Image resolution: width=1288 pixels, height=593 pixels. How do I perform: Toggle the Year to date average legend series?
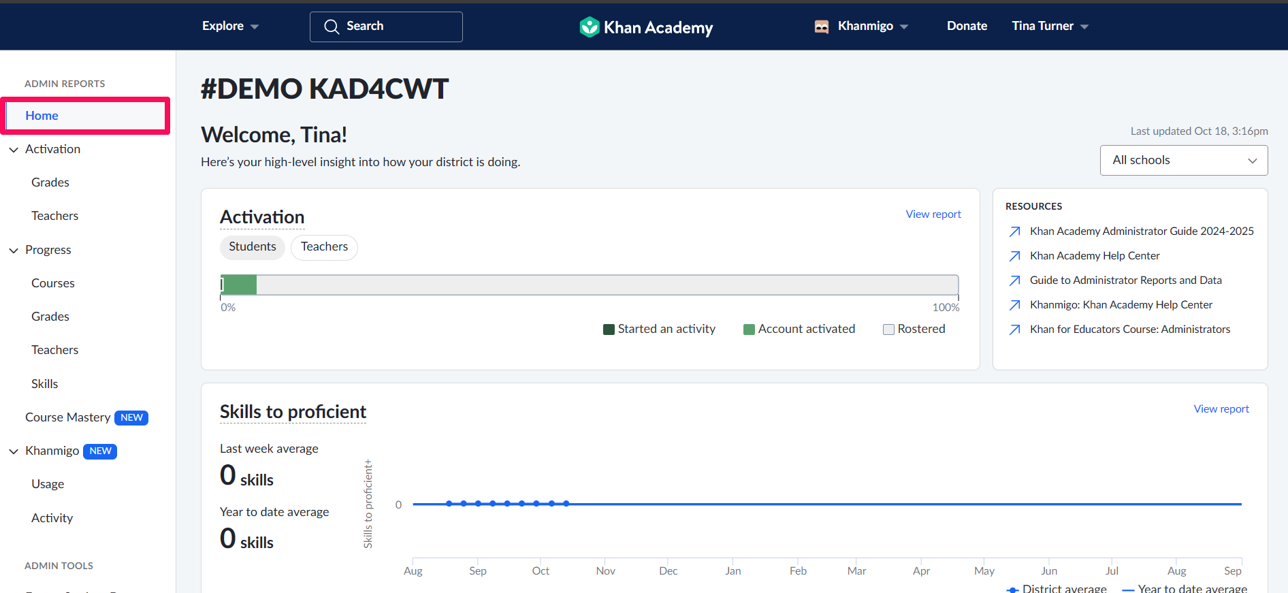pos(1185,588)
